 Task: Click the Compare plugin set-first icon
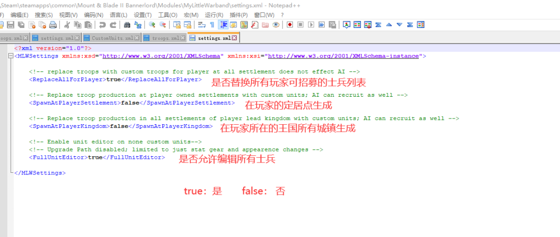click(x=346, y=25)
